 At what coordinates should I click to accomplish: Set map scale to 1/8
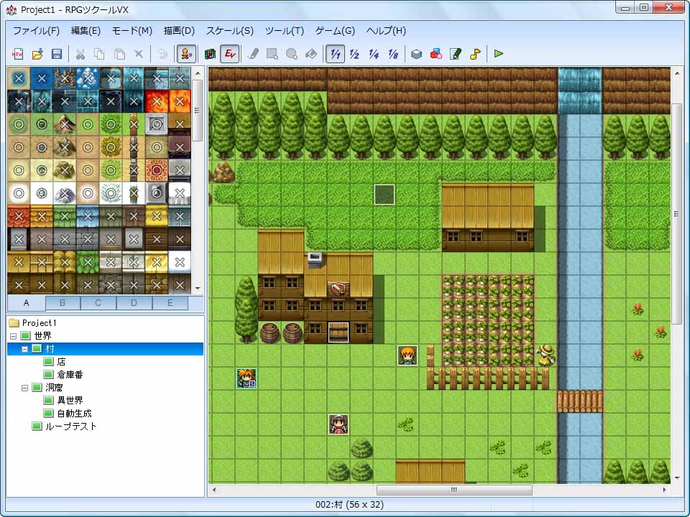click(393, 54)
